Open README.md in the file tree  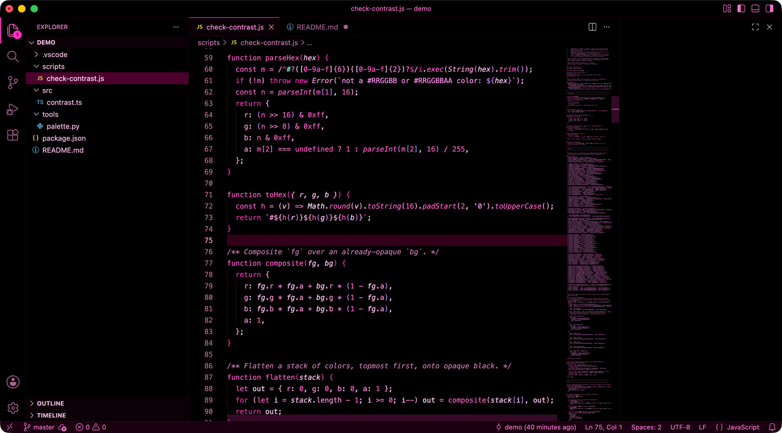(108, 150)
